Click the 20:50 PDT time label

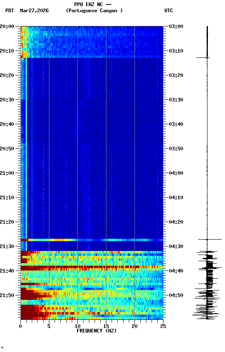pos(7,149)
